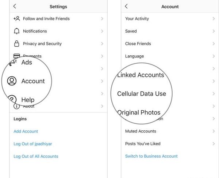
Task: Tap the Follow and Invite Friends icon
Action: click(x=17, y=19)
